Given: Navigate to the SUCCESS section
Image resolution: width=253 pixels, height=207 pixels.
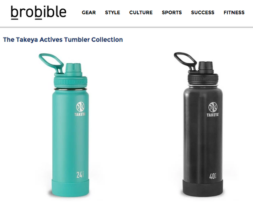Looking at the screenshot, I should [203, 12].
